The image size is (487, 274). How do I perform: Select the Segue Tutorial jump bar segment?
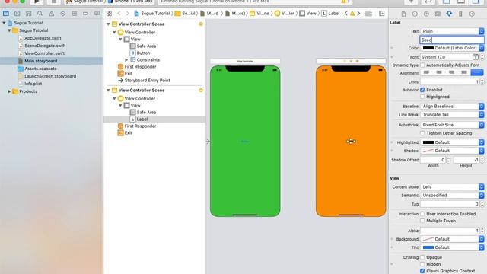[152, 14]
